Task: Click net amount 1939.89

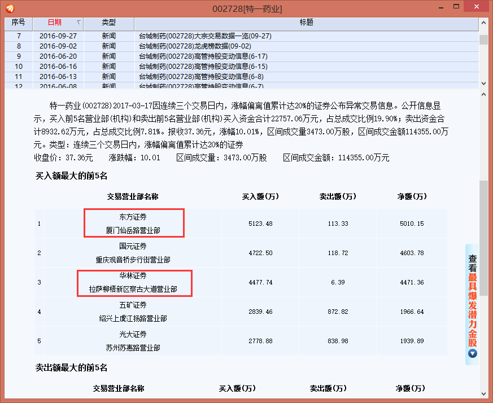Action: [412, 341]
